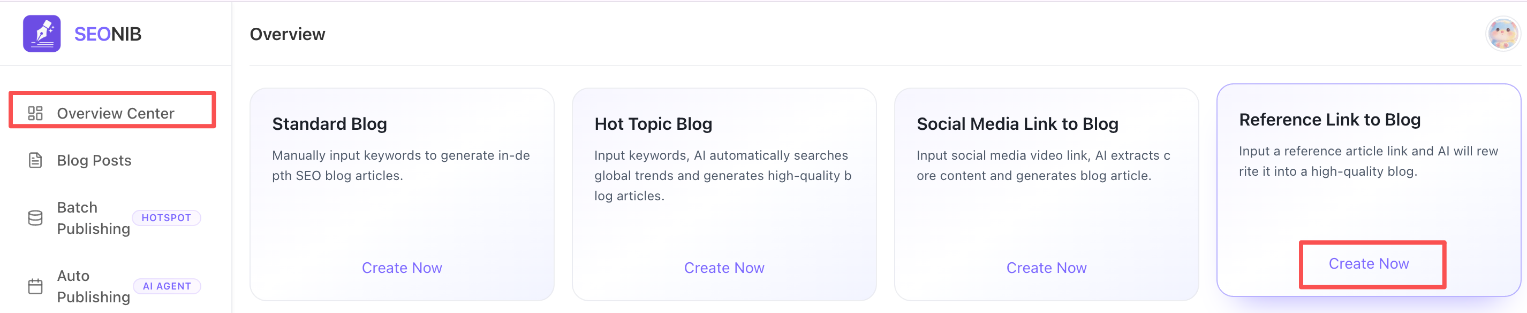Click the HOTSPOT badge
The width and height of the screenshot is (1527, 313).
point(167,218)
